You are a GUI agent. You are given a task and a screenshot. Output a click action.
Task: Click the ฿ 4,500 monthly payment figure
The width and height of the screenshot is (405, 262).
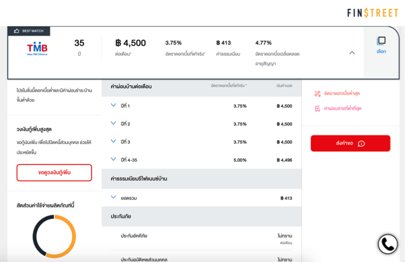coord(131,43)
